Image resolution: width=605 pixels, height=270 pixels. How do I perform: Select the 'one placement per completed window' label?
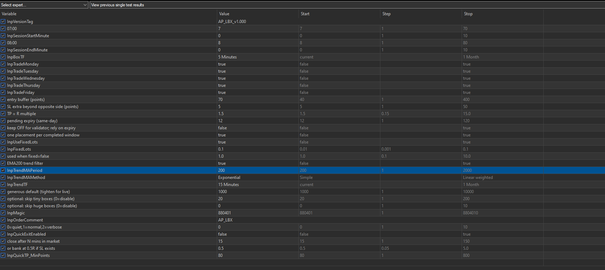click(43, 135)
